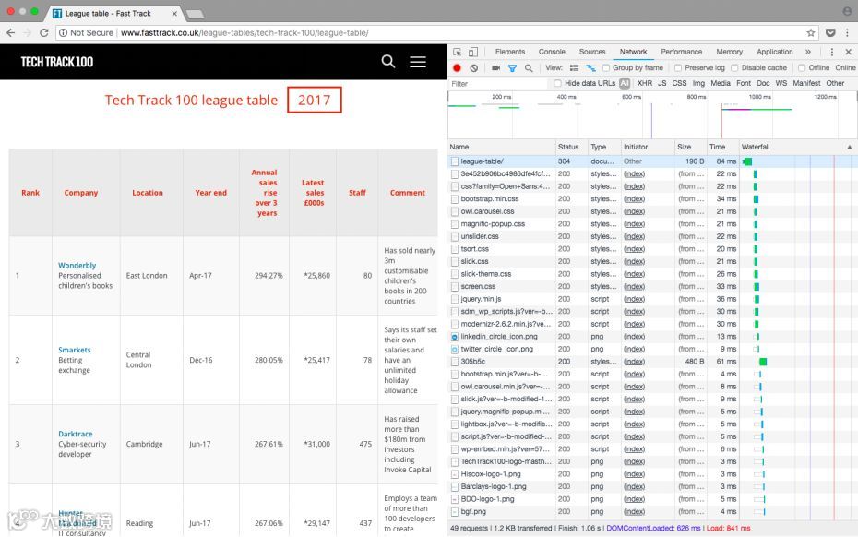Switch to large request rows view icon

[574, 68]
